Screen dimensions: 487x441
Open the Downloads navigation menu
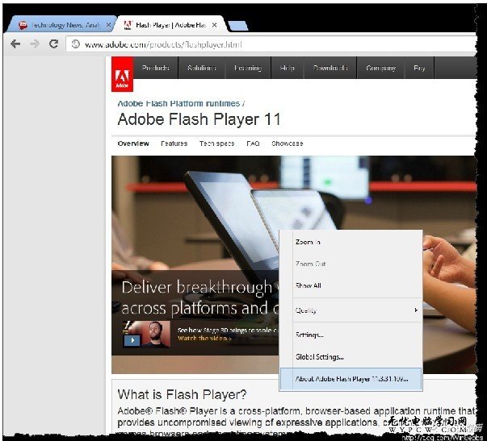tap(330, 68)
